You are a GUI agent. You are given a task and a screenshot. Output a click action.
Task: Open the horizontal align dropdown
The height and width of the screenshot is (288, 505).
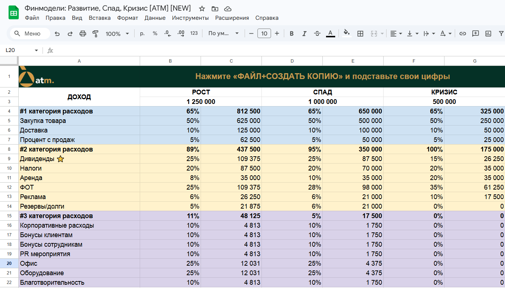click(396, 34)
